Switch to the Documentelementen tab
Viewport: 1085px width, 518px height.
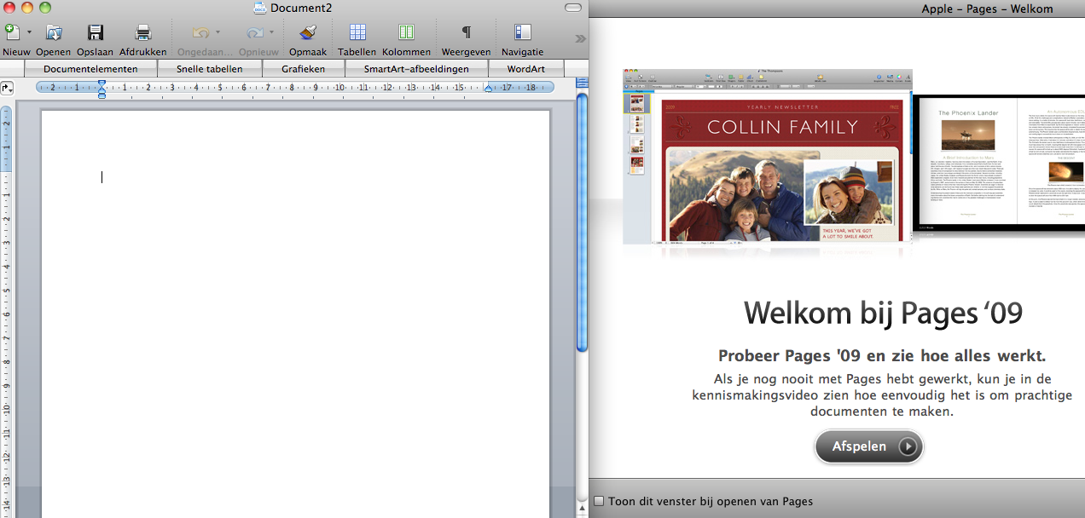[91, 69]
